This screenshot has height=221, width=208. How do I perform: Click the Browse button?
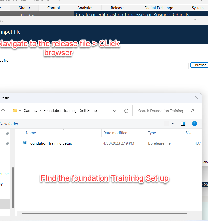[199, 65]
